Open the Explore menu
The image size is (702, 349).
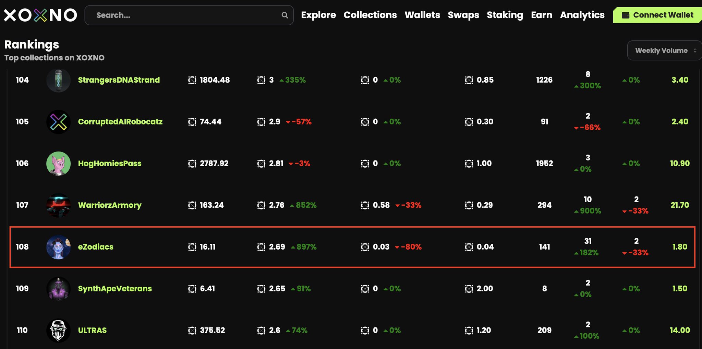pyautogui.click(x=318, y=15)
